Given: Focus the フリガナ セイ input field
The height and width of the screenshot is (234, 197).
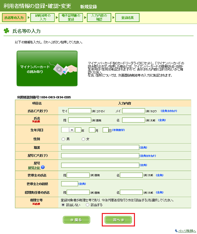Looking at the screenshot, I should point(80,111).
